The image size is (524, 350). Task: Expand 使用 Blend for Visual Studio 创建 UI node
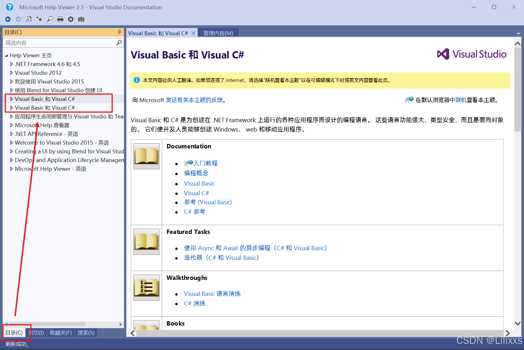coord(12,90)
